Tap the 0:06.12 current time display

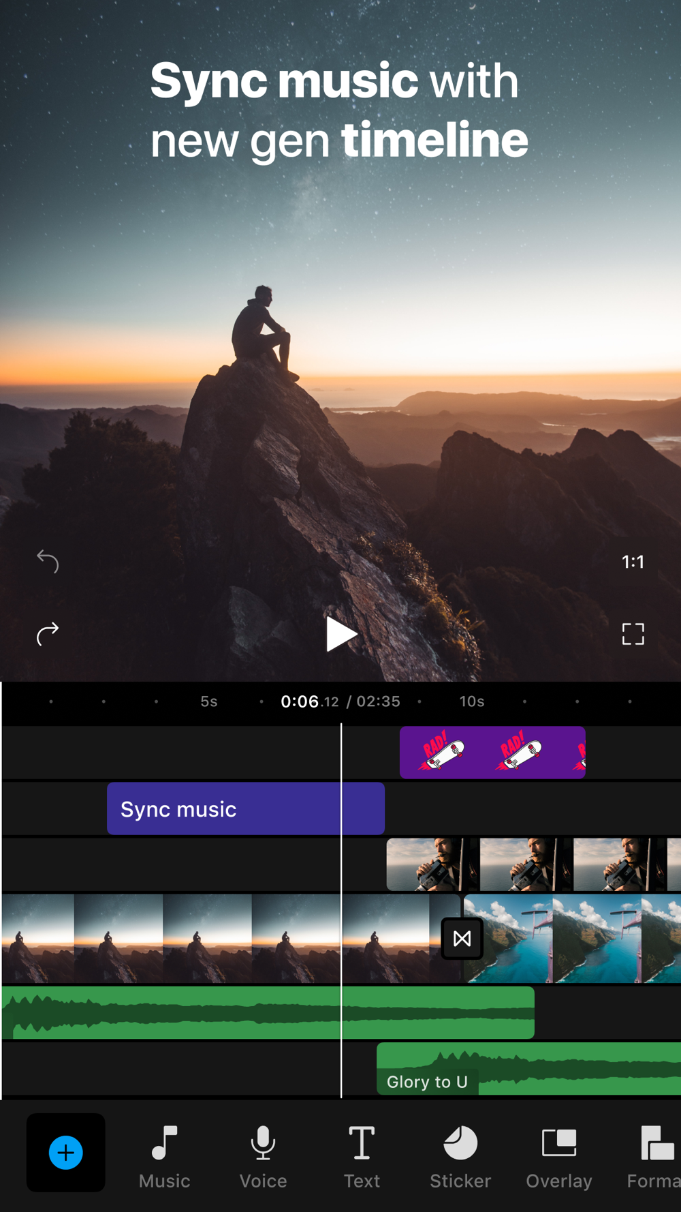click(x=310, y=701)
